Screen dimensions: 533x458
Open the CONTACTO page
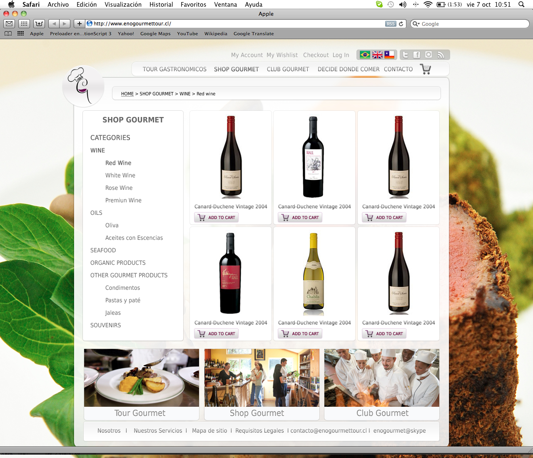point(398,69)
